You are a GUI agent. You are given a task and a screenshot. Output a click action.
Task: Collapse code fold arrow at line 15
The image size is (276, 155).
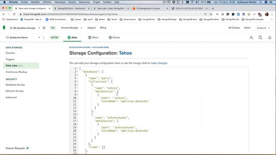pyautogui.click(x=77, y=115)
